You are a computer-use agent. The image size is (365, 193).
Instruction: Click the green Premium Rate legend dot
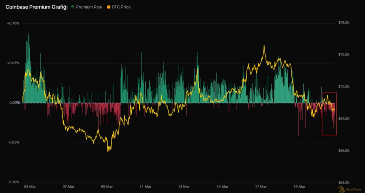pyautogui.click(x=73, y=7)
